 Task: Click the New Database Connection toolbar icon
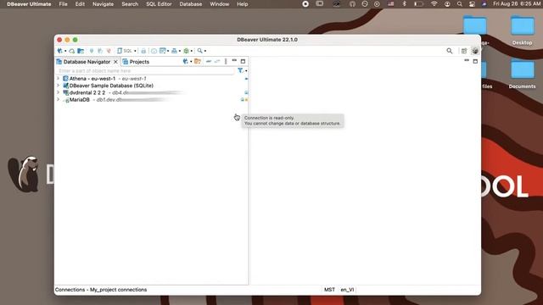coord(59,51)
